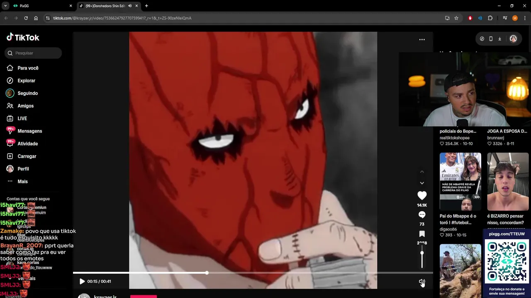Open the hiking trail video thumbnail
The height and width of the screenshot is (298, 531).
click(x=460, y=271)
